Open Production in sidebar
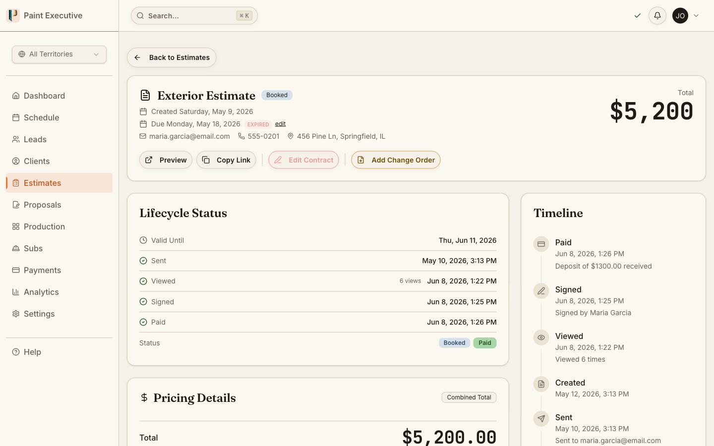714x446 pixels. coord(59,226)
